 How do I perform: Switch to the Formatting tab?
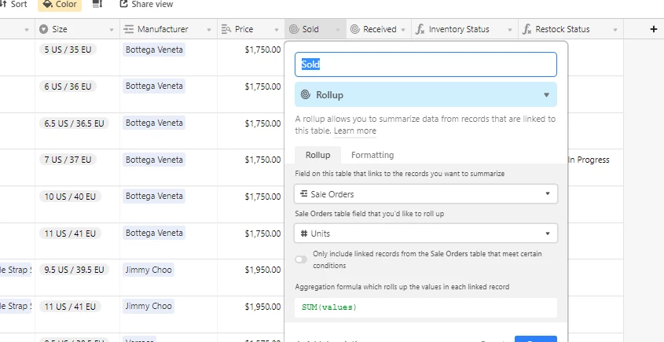372,155
